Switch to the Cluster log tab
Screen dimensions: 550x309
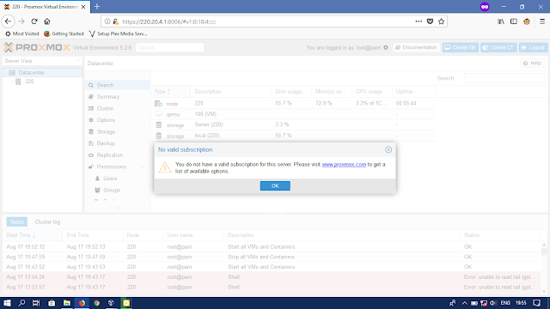tap(47, 221)
